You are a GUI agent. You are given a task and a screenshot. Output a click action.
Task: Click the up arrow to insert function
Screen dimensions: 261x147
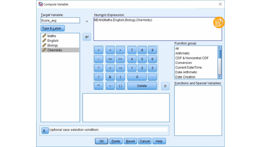(165, 86)
